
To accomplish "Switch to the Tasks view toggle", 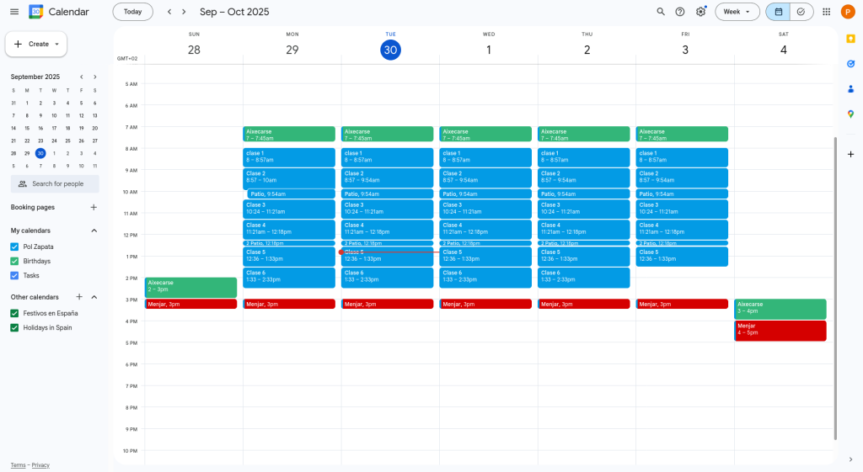I will 801,12.
